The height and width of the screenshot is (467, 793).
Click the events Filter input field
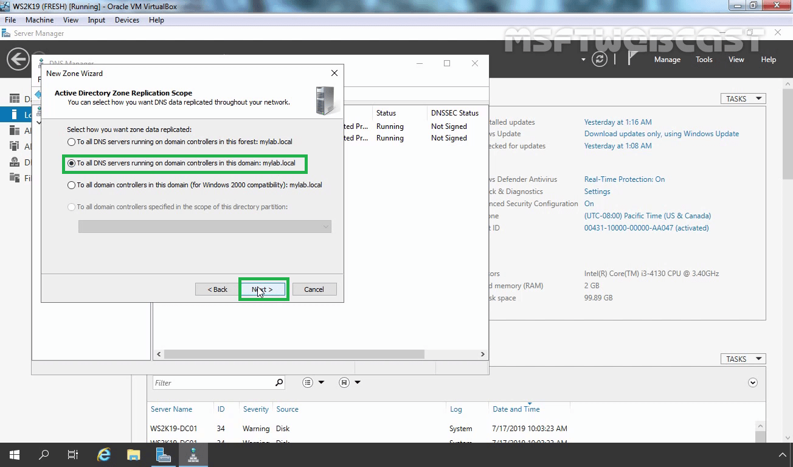click(213, 382)
